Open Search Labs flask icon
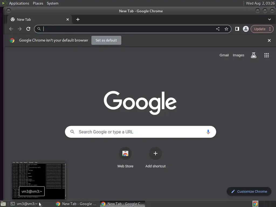This screenshot has height=207, width=276. (x=253, y=55)
